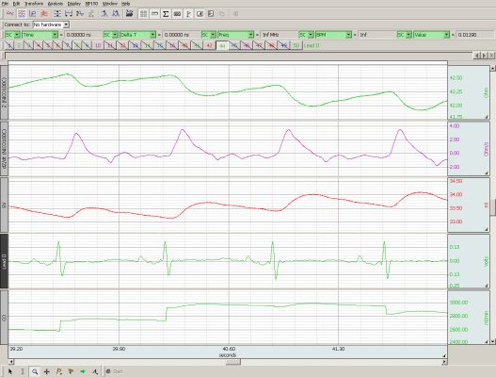Click the find peak icon

(x=104, y=13)
